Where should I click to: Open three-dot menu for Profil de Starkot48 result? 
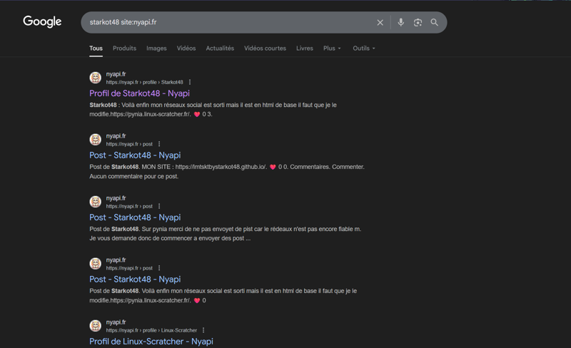coord(190,82)
